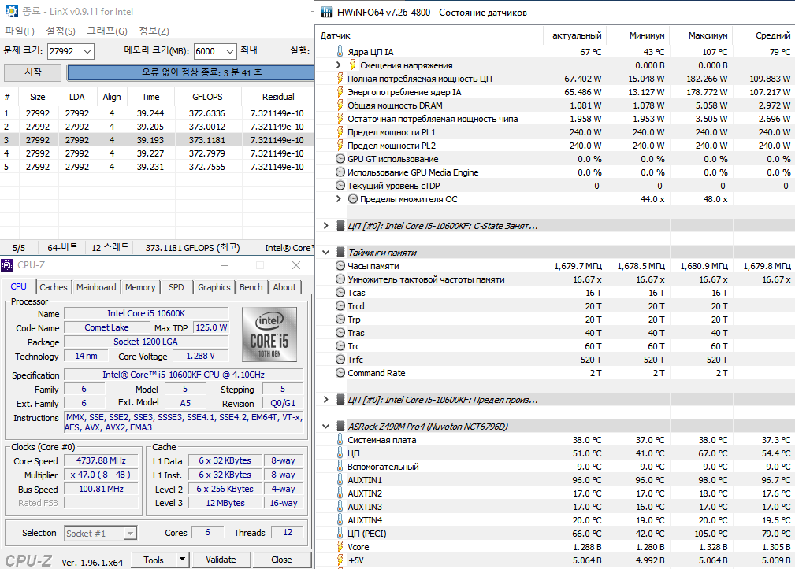Click the HWiNFO64 title bar app icon
The width and height of the screenshot is (795, 569).
pos(327,12)
